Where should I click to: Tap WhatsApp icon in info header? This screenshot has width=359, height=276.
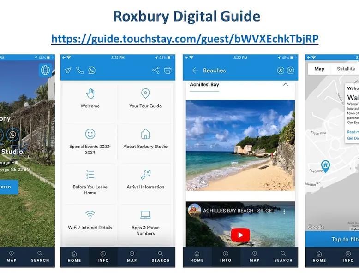point(92,70)
